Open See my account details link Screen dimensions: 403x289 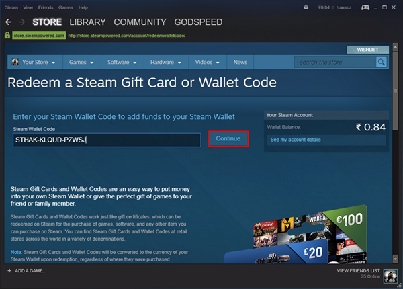click(296, 140)
